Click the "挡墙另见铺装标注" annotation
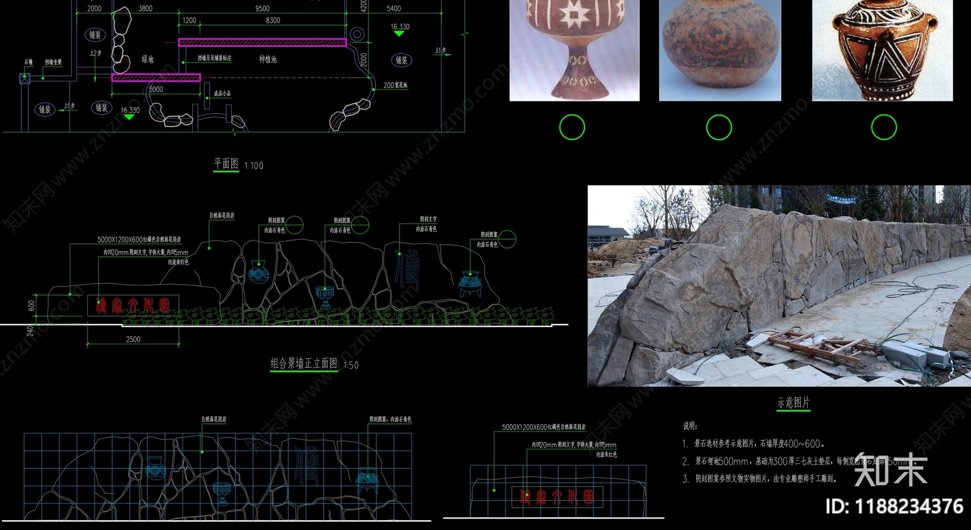Image resolution: width=971 pixels, height=530 pixels. click(214, 58)
